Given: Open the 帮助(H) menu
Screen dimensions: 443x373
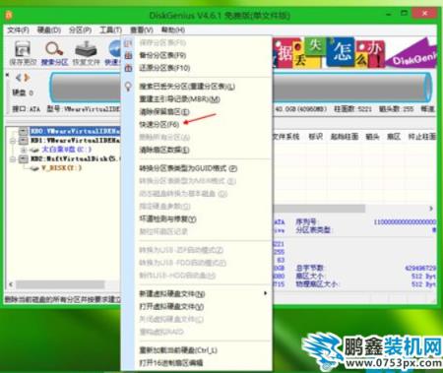Looking at the screenshot, I should (x=173, y=31).
